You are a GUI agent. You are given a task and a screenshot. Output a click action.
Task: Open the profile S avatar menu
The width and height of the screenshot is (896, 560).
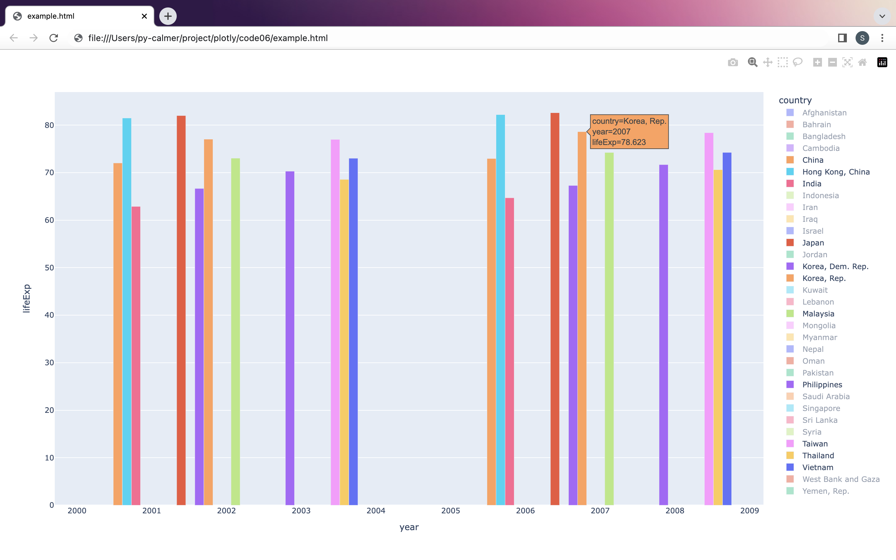click(x=862, y=38)
